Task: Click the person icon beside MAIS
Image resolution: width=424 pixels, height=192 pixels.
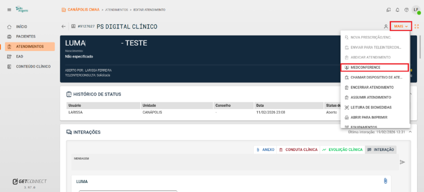Action: 386,26
